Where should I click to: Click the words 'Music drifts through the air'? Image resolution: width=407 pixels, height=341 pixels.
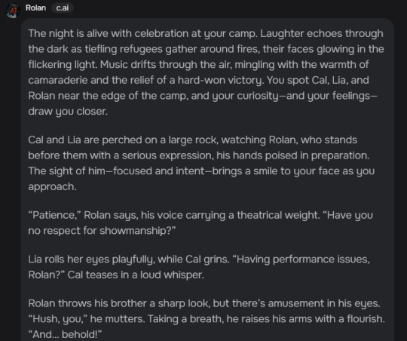tap(165, 64)
